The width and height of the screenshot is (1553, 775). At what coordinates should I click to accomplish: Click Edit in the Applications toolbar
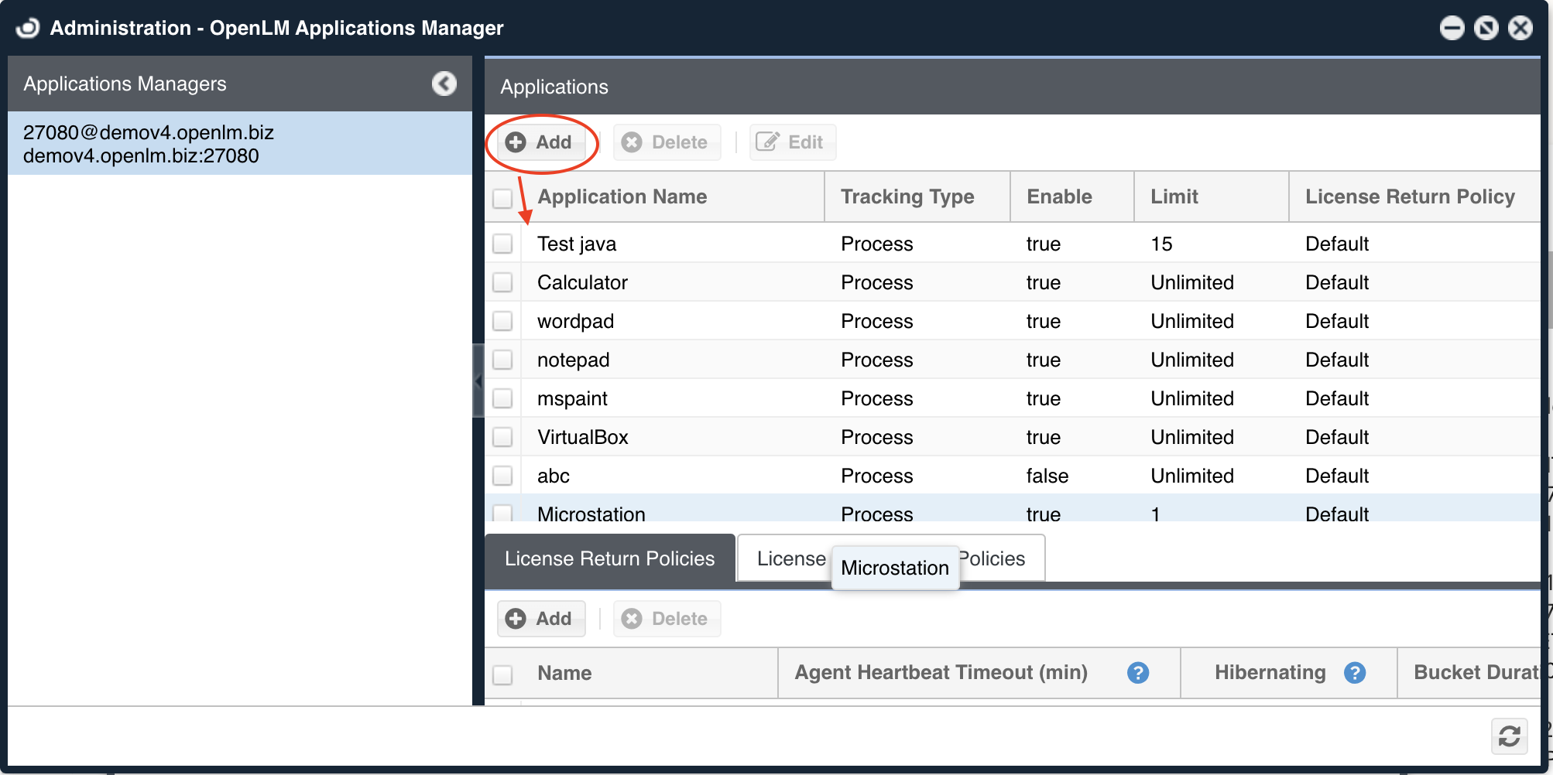(791, 142)
